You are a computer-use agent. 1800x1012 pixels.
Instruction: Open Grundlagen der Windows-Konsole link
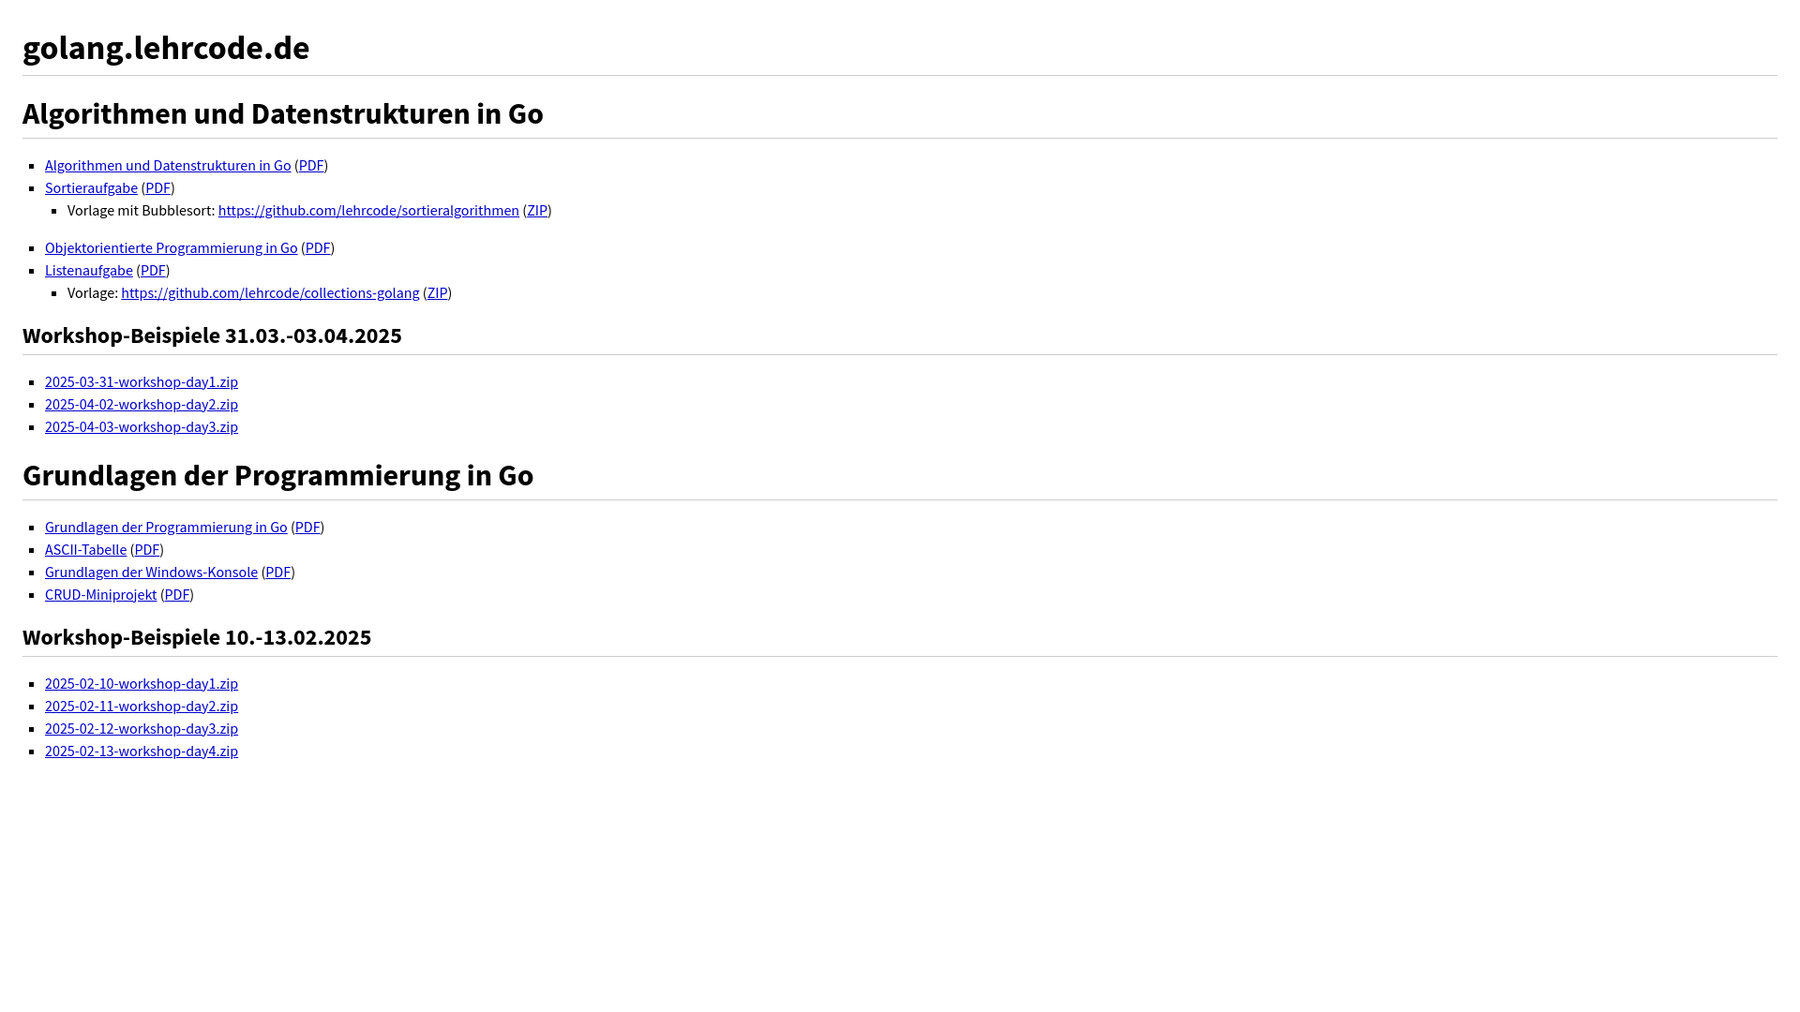[151, 572]
